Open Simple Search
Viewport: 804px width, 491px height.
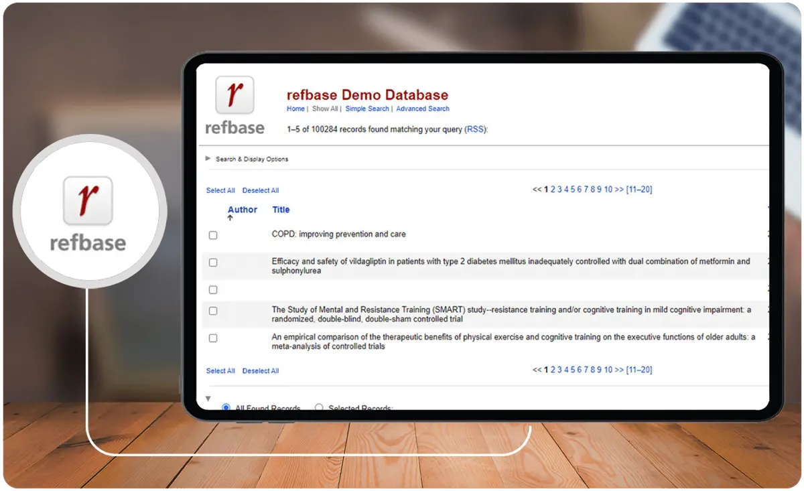coord(367,109)
